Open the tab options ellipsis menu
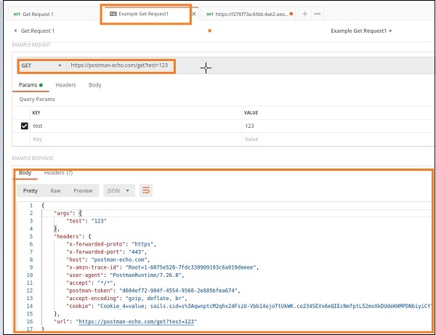Viewport: 436px width, 335px height. [x=318, y=14]
